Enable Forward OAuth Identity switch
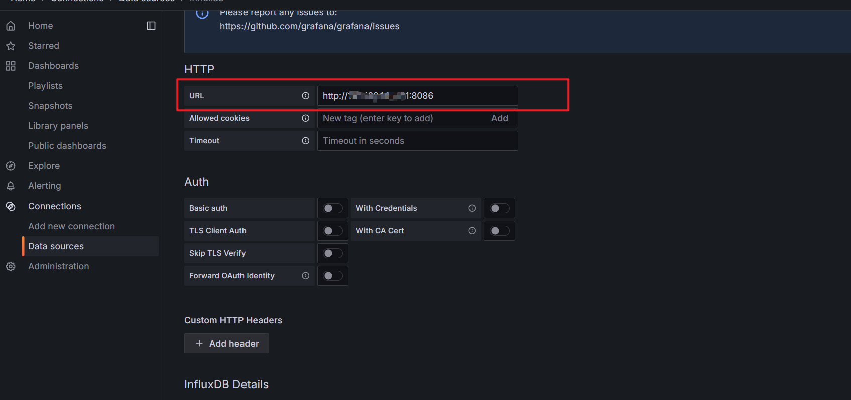The width and height of the screenshot is (851, 400). coord(332,276)
